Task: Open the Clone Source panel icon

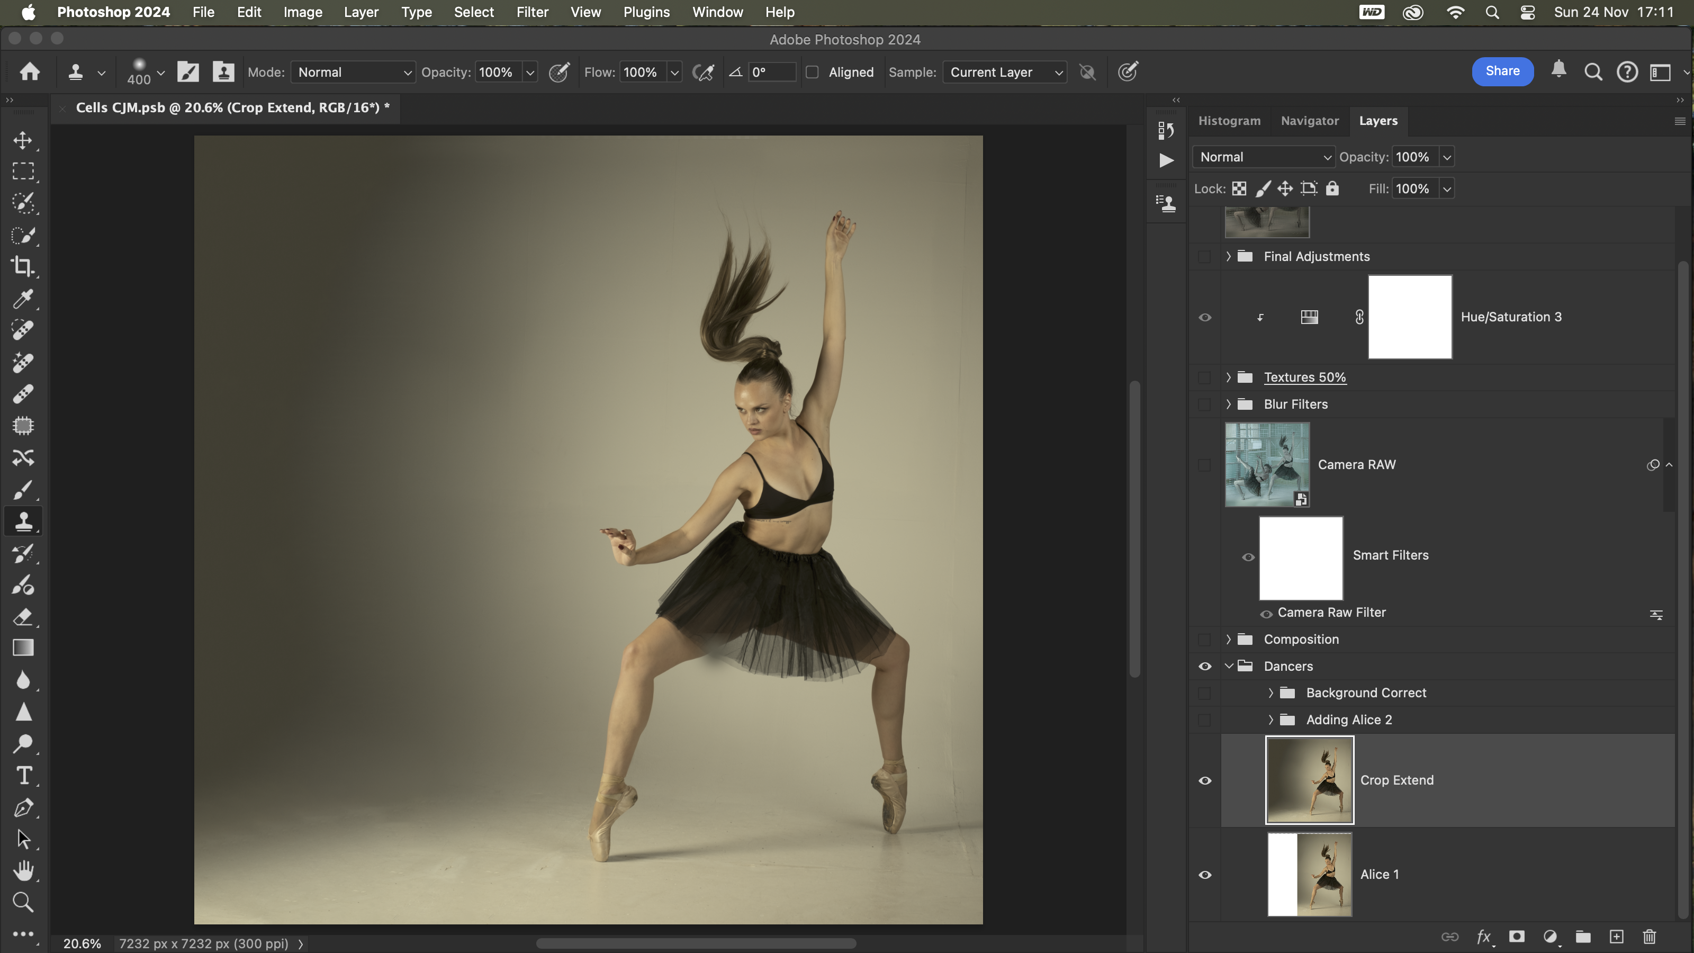Action: click(x=1166, y=204)
